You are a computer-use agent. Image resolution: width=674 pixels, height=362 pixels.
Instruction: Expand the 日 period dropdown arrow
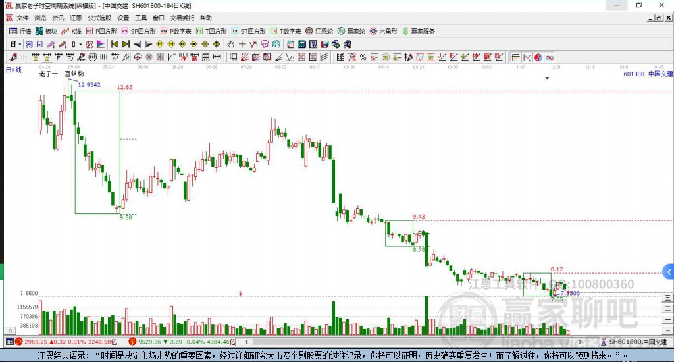click(x=20, y=44)
